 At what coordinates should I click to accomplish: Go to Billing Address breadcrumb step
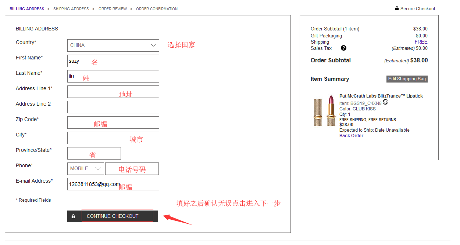27,9
